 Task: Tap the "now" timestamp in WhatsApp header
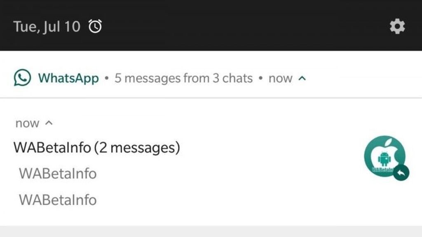coord(280,78)
